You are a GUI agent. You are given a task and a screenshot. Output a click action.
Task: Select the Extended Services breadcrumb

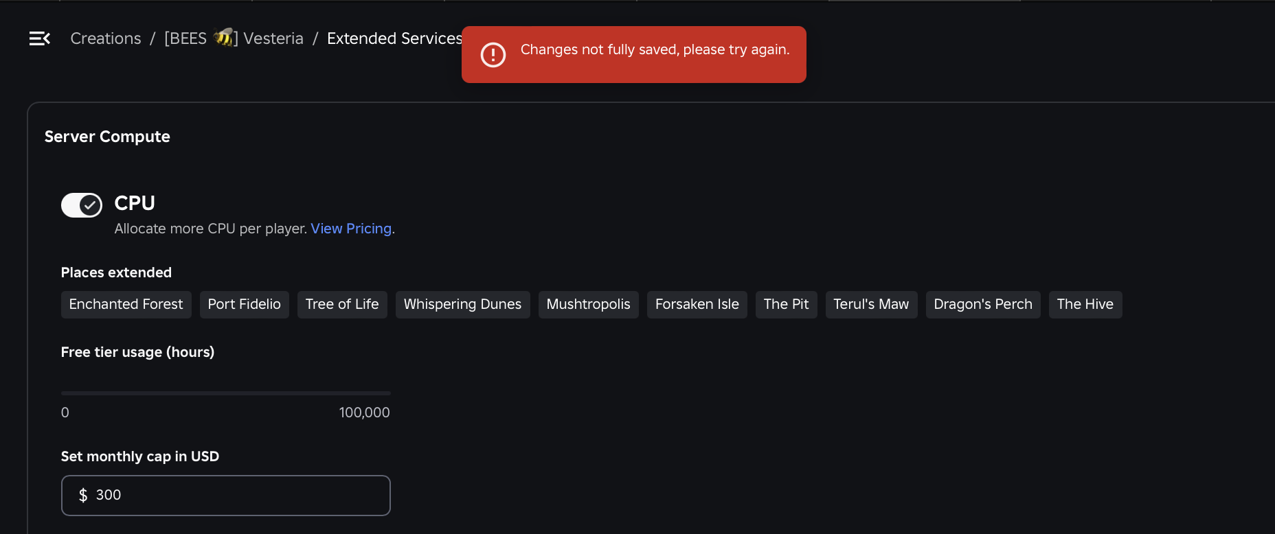click(394, 38)
